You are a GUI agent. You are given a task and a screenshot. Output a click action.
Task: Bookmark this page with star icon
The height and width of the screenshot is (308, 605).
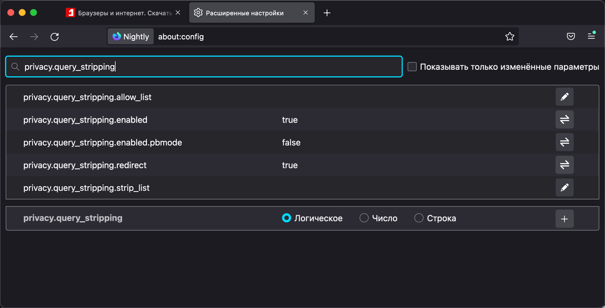(x=509, y=37)
